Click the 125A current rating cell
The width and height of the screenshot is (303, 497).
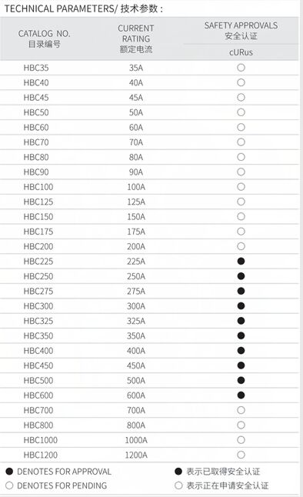coord(136,202)
